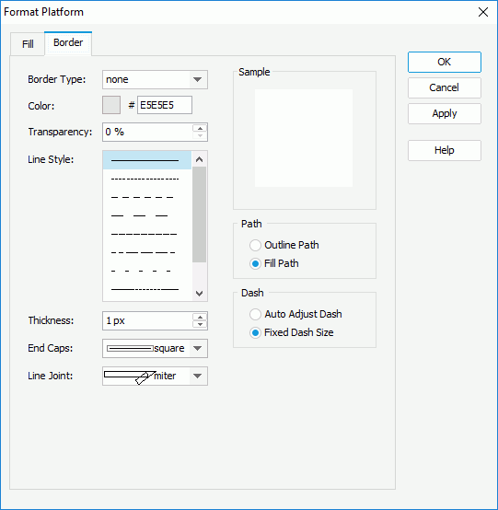Open Help for this dialog

pyautogui.click(x=445, y=150)
